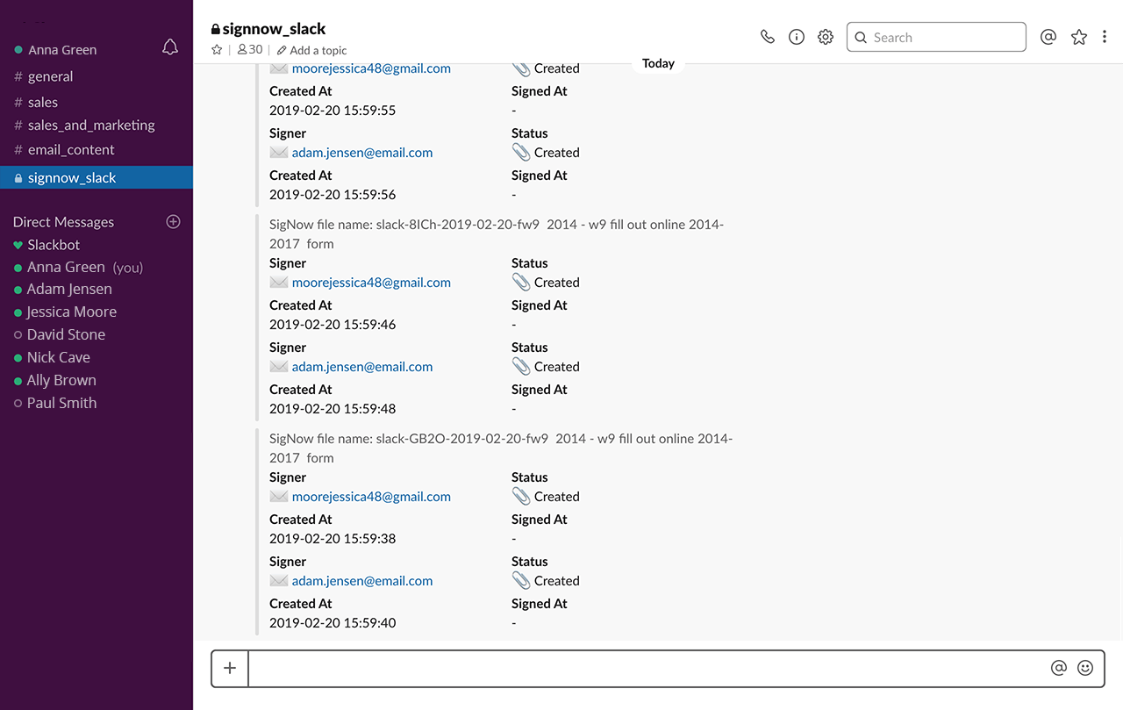Focus the Search field
Viewport: 1123px width, 710px height.
pos(936,37)
